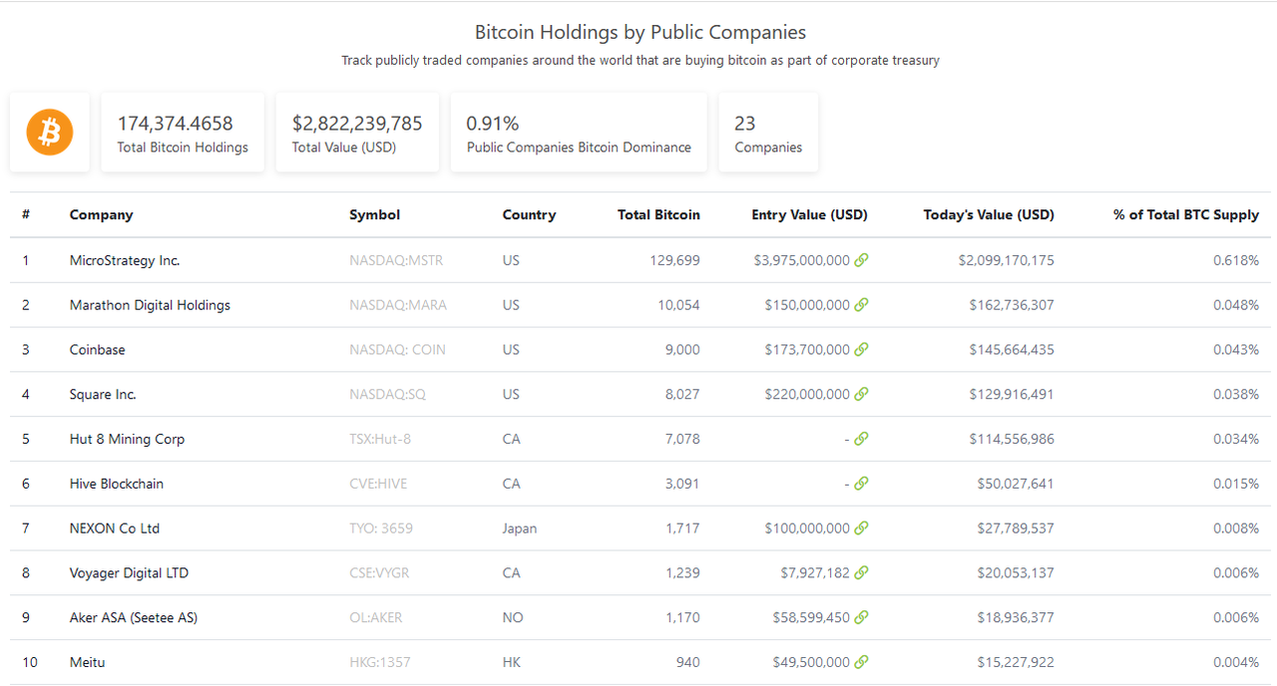Click Square Inc. company name
The width and height of the screenshot is (1277, 686).
103,394
